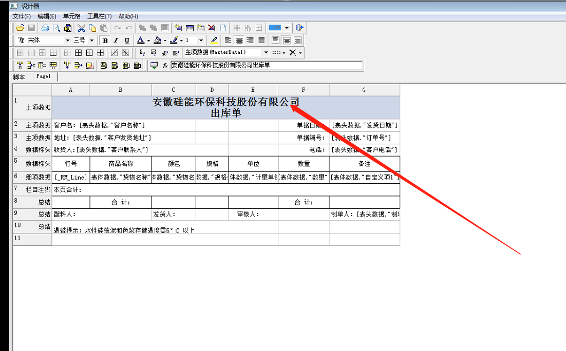
Task: Click the Save floppy disk icon
Action: pos(31,28)
